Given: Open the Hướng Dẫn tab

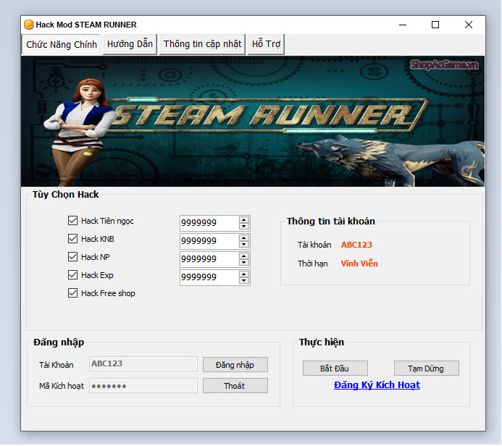Looking at the screenshot, I should point(130,44).
